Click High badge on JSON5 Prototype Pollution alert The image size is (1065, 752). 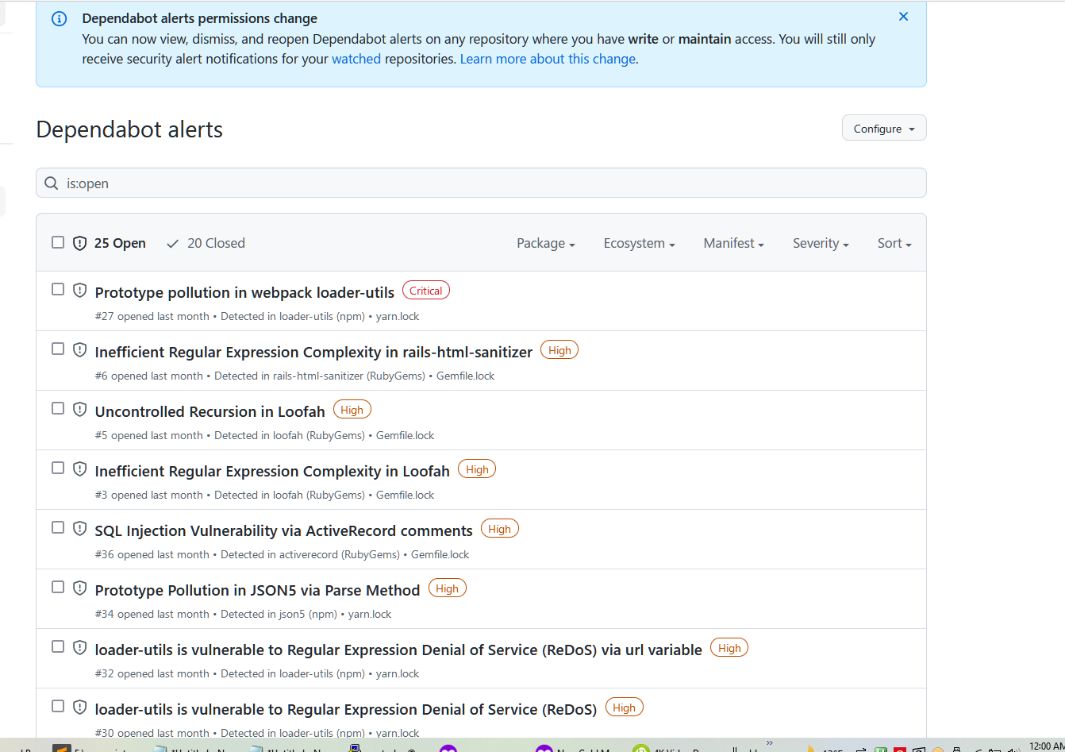(448, 588)
